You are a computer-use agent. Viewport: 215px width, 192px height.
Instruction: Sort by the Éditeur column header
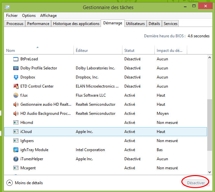pyautogui.click(x=98, y=50)
